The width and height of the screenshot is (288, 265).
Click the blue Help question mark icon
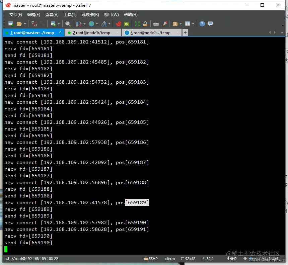coord(202,24)
